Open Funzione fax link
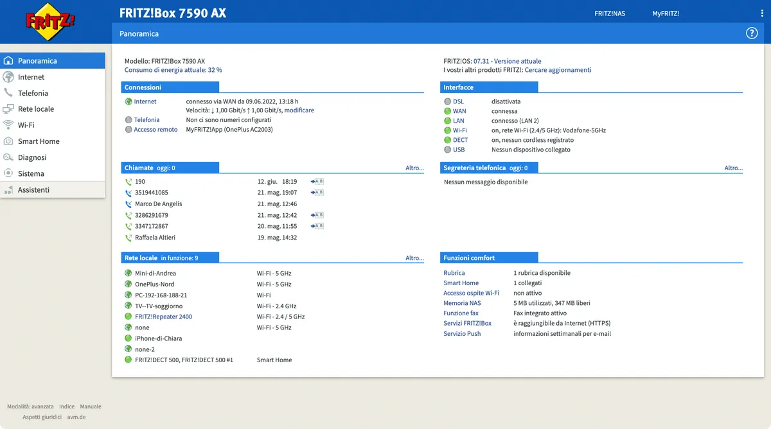Image resolution: width=771 pixels, height=429 pixels. [461, 313]
